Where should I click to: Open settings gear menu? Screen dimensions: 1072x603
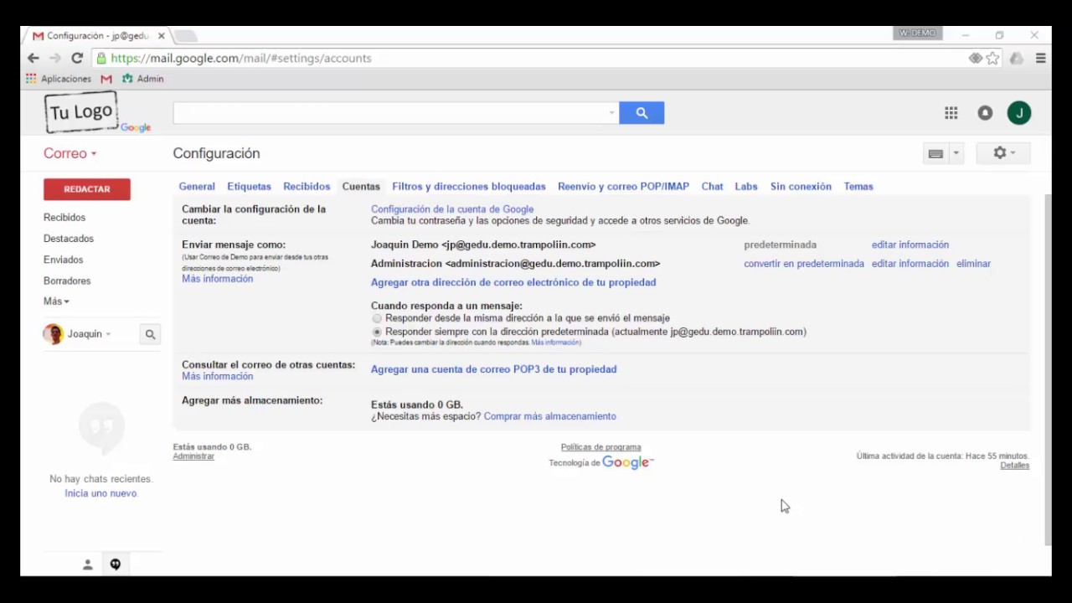pos(1003,153)
